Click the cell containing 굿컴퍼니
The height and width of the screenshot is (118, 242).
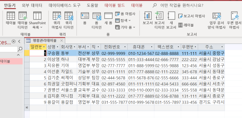point(68,84)
